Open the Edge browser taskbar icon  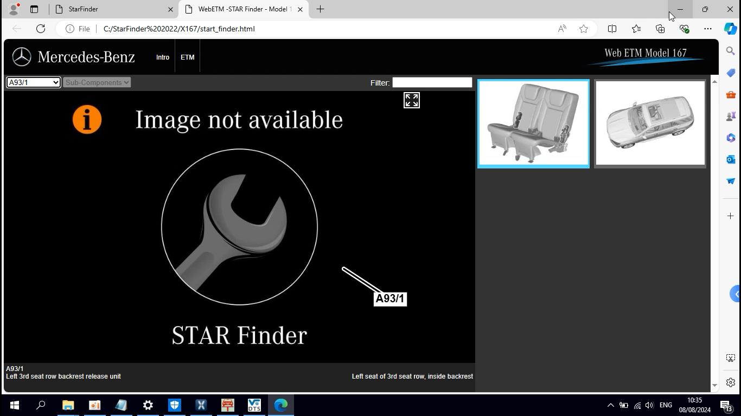(x=281, y=405)
